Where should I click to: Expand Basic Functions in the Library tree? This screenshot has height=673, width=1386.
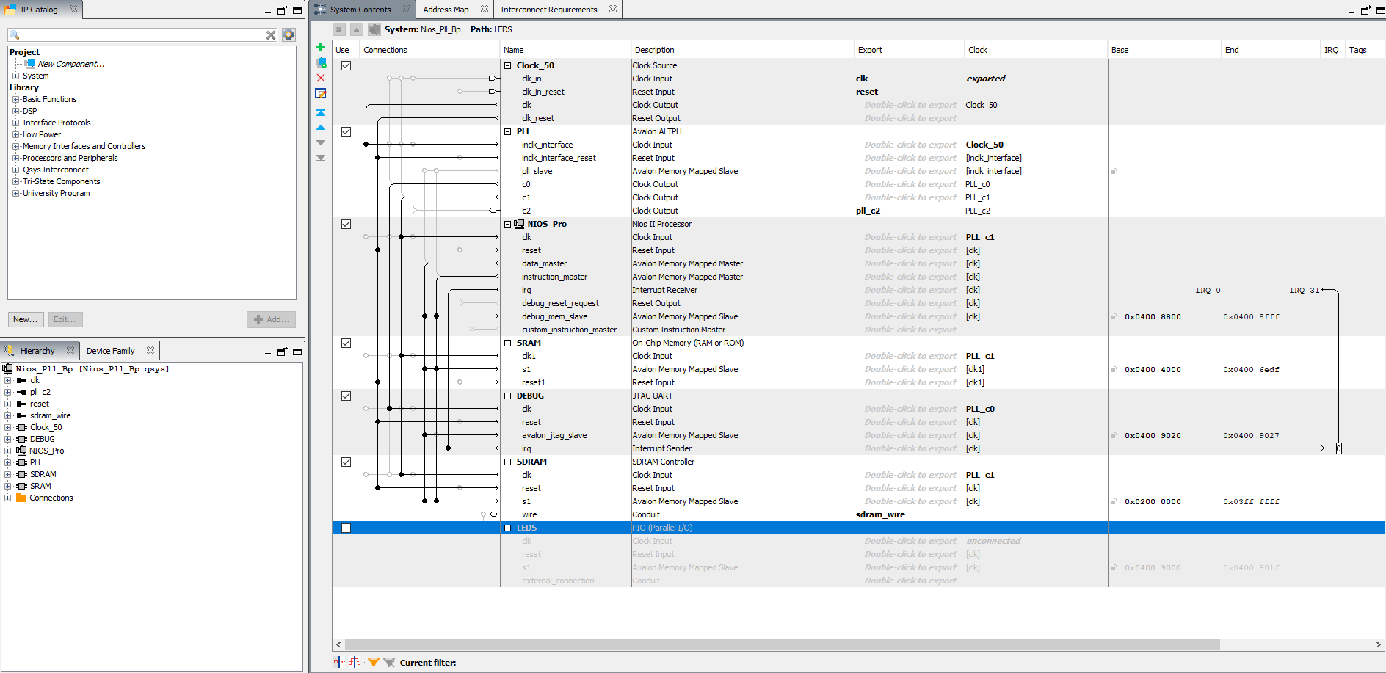[15, 99]
